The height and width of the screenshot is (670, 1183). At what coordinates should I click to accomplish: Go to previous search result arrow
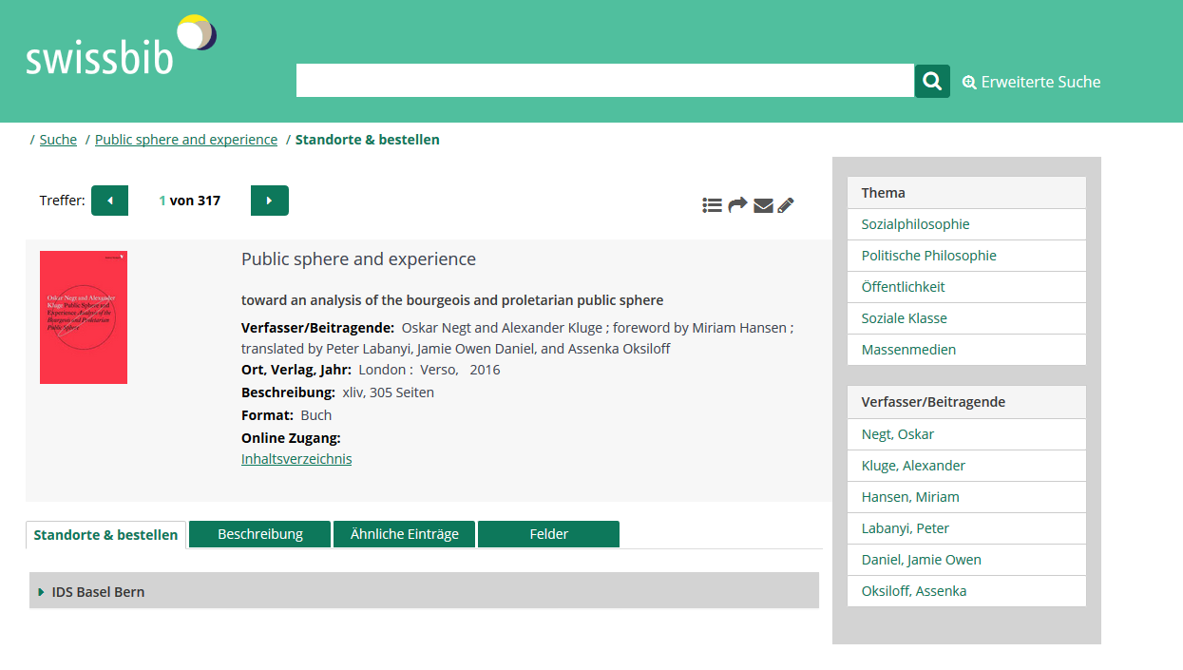coord(109,201)
